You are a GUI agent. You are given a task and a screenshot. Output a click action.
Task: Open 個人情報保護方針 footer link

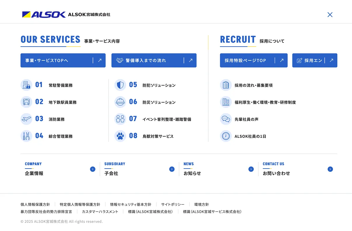(x=35, y=204)
